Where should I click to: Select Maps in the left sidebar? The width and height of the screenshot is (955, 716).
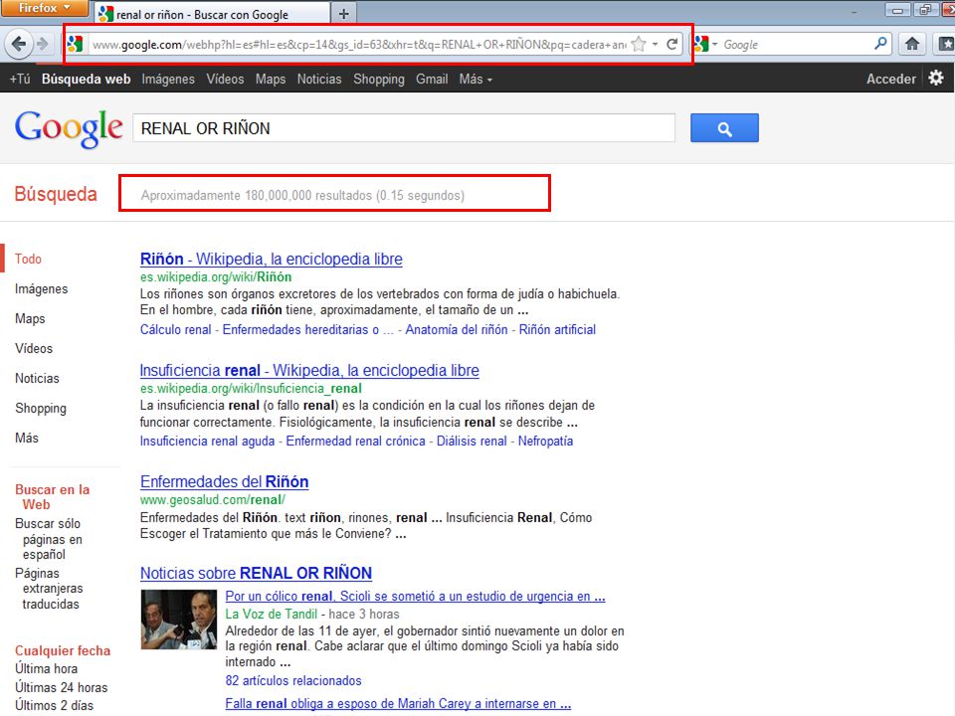coord(30,318)
